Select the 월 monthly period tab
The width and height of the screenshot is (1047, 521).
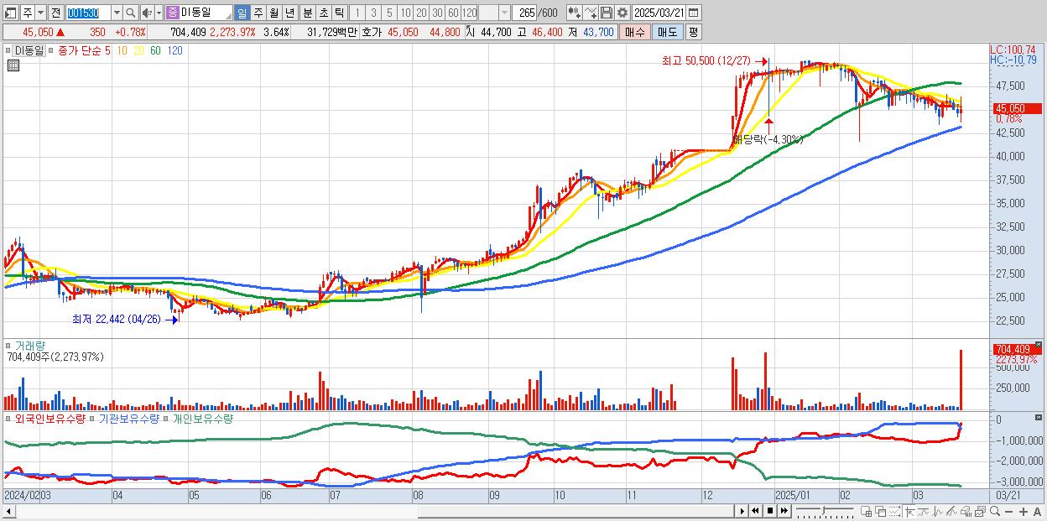pyautogui.click(x=273, y=13)
